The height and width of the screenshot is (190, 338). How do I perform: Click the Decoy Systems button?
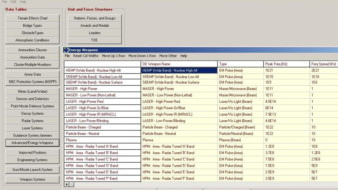coord(32,113)
